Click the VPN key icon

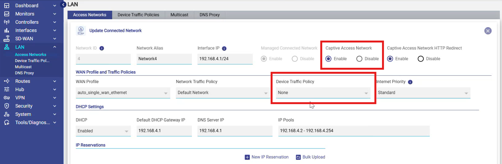point(6,98)
